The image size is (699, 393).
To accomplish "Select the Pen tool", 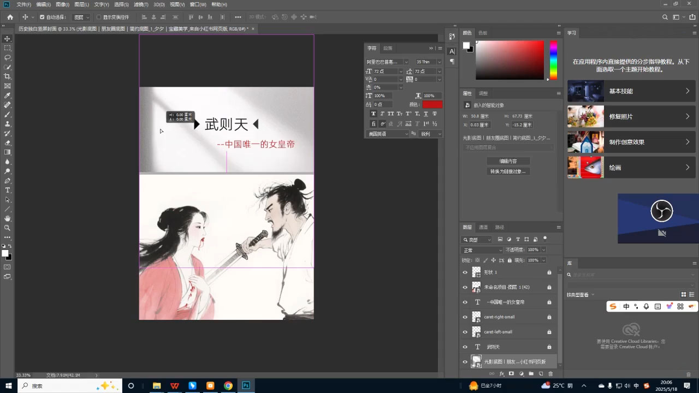I will pyautogui.click(x=8, y=181).
